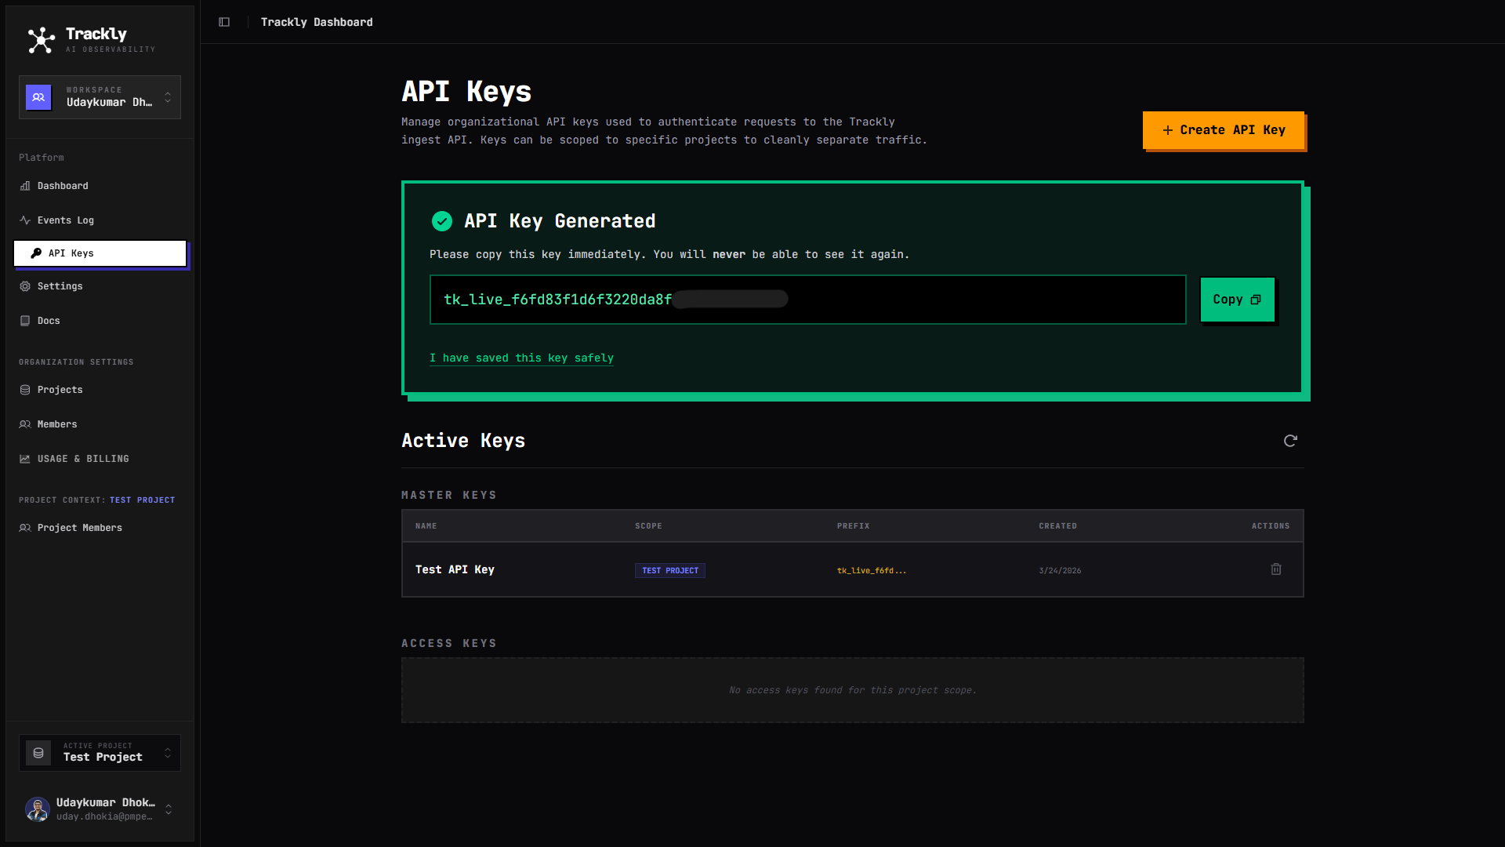
Task: Toggle the sidebar collapse icon
Action: point(224,22)
